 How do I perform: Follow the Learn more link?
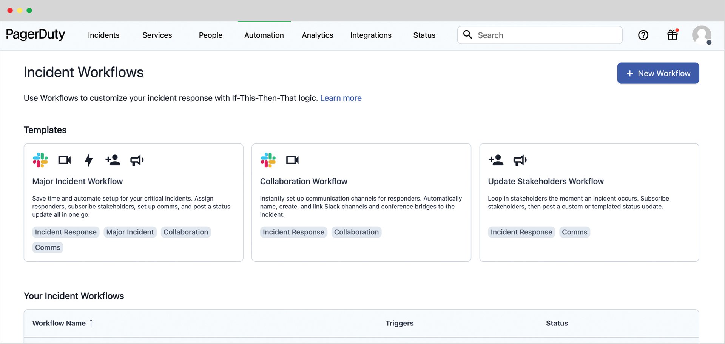341,98
